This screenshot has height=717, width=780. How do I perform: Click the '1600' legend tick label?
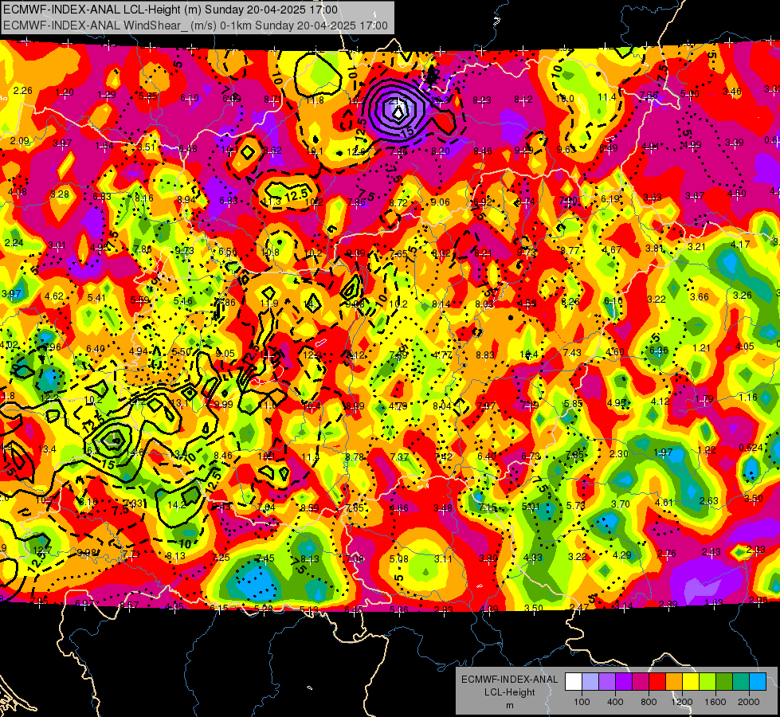click(715, 702)
